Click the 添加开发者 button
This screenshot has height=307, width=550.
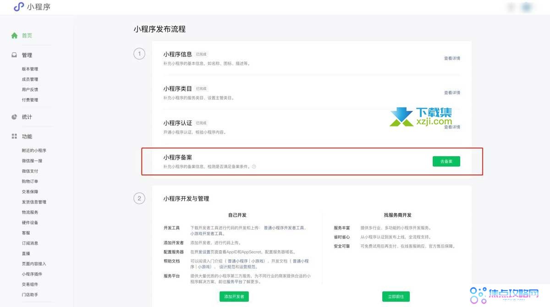(x=235, y=296)
